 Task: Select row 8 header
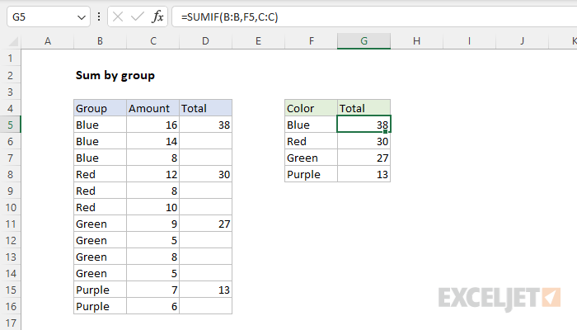coord(10,174)
